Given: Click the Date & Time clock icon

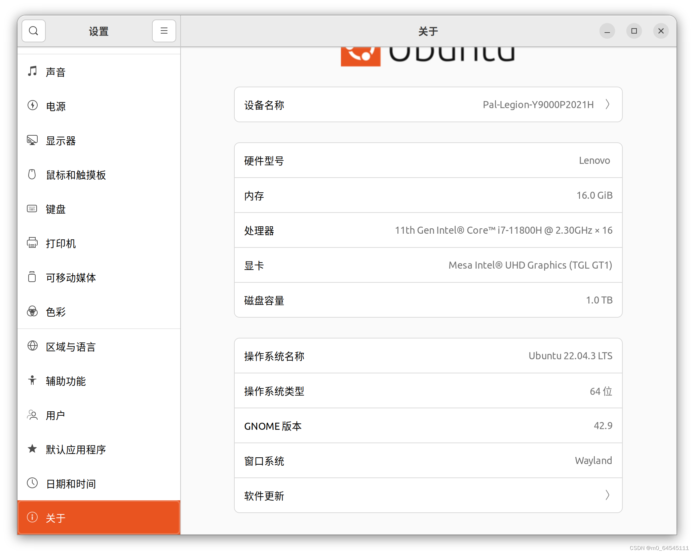Looking at the screenshot, I should click(x=32, y=483).
